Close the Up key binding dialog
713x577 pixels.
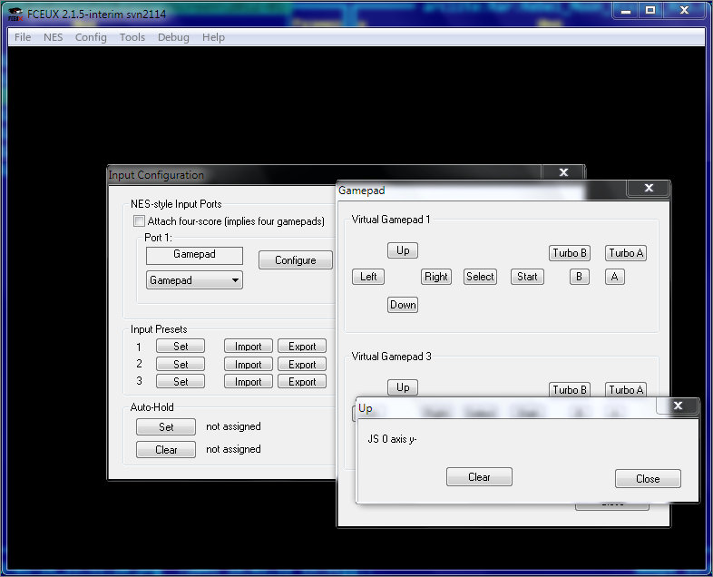click(678, 406)
